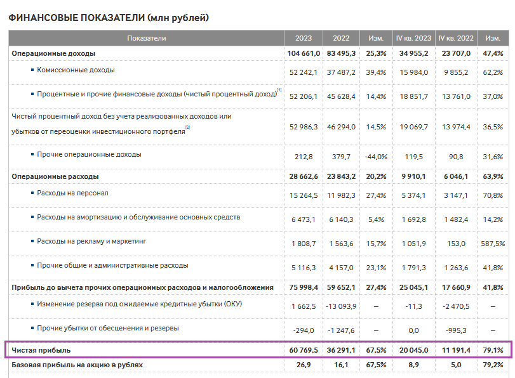Select the 36,5% change cell
The width and height of the screenshot is (515, 378).
[493, 127]
